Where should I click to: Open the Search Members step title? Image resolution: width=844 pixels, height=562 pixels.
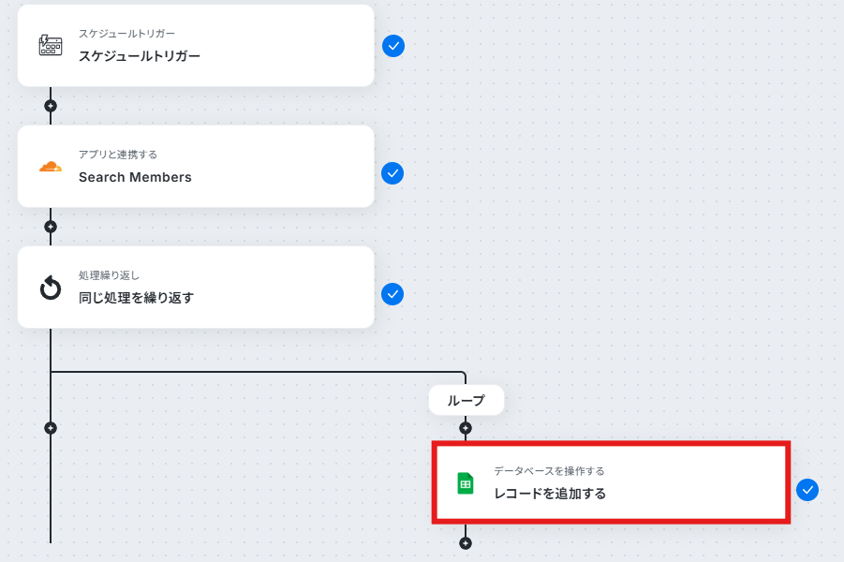135,177
